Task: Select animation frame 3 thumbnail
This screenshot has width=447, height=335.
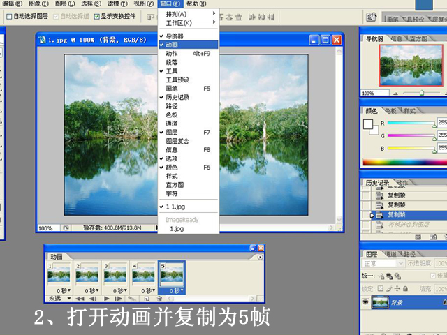Action: (x=115, y=274)
